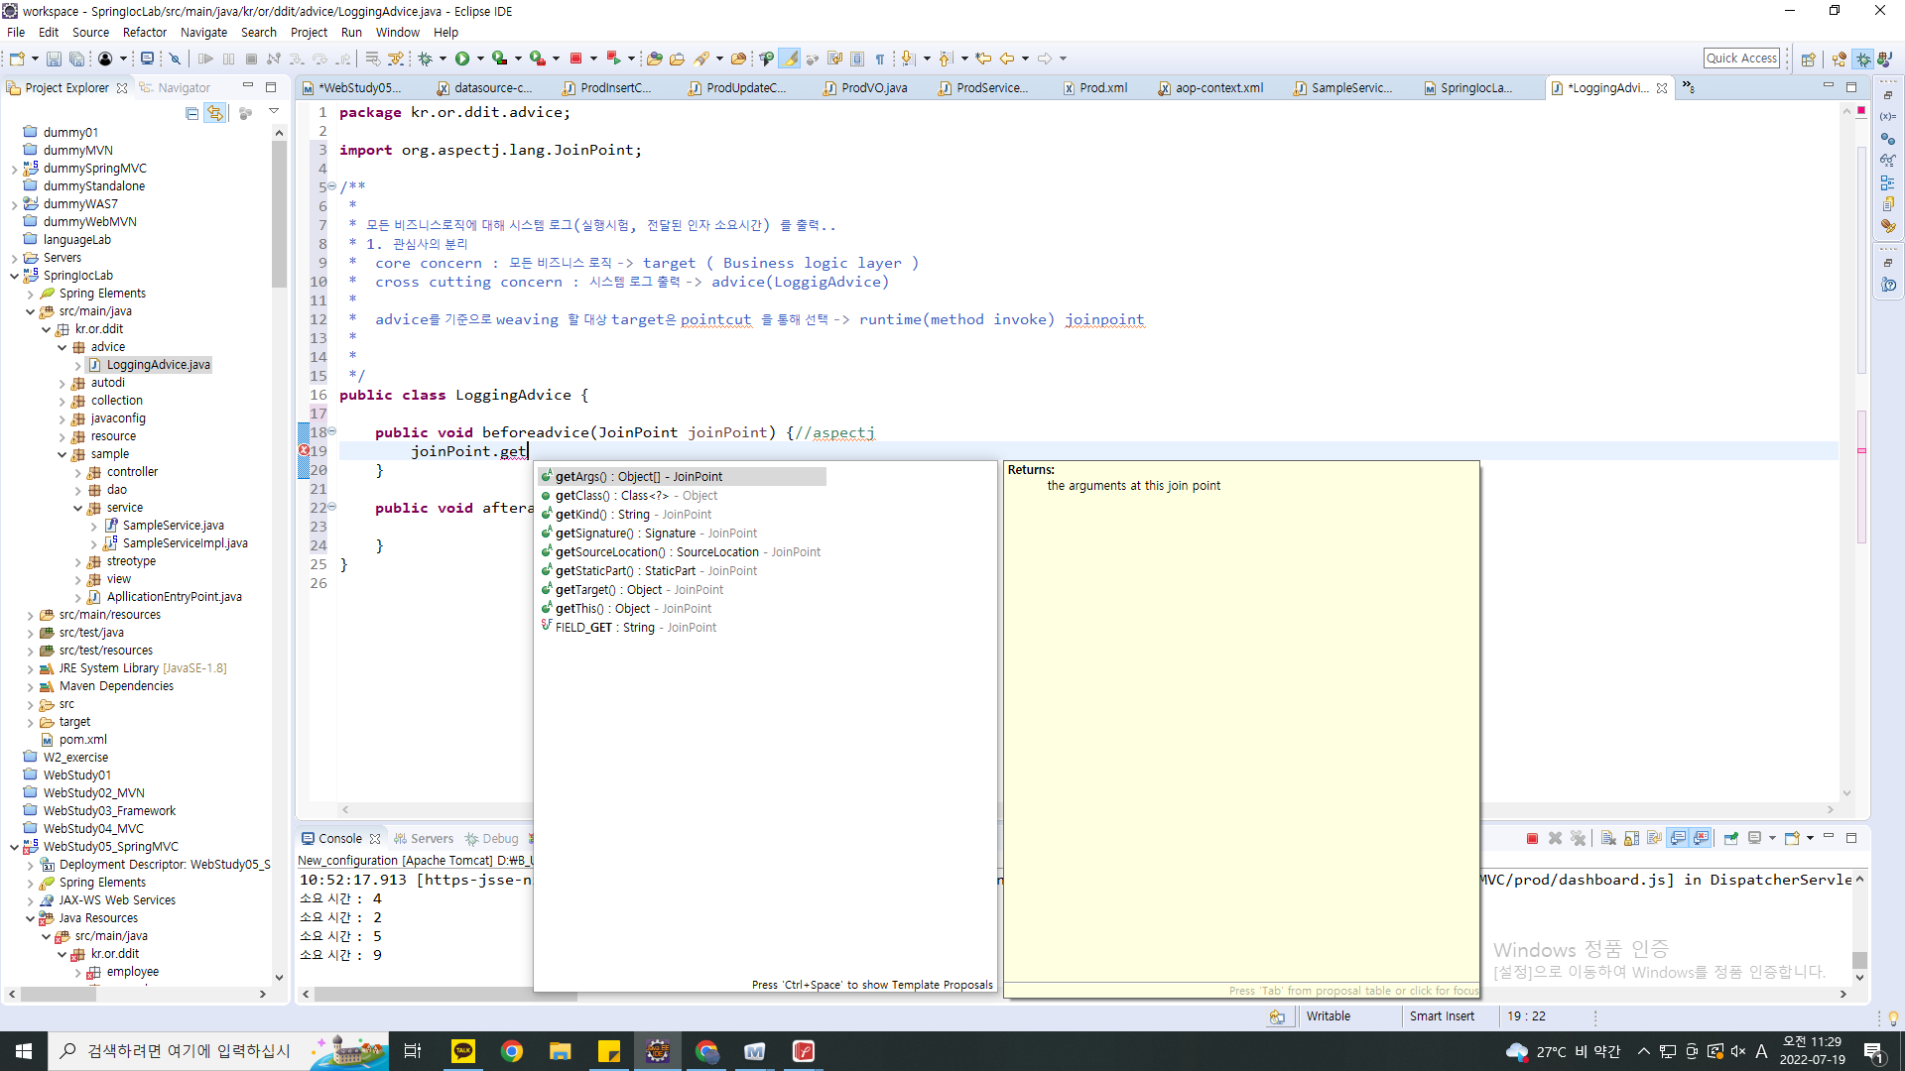Click the Windows Start button
This screenshot has height=1071, width=1905.
pos(24,1051)
